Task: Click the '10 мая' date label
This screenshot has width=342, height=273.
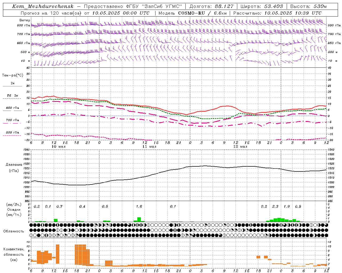Action: pos(59,147)
